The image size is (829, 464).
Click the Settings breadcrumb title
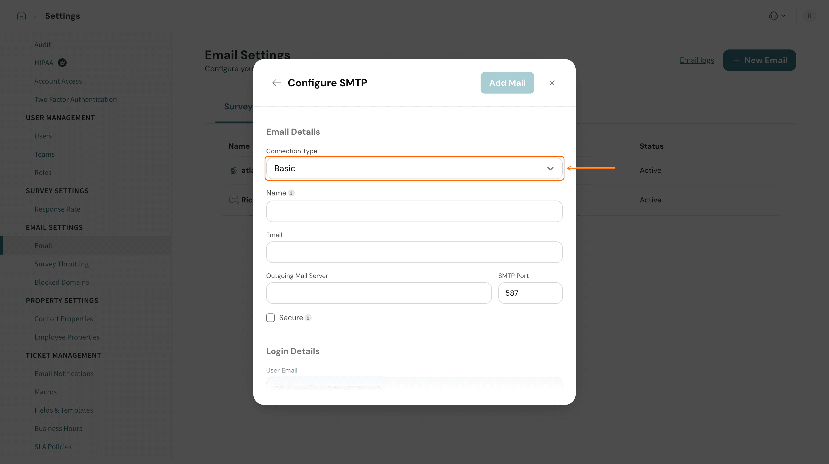click(62, 16)
